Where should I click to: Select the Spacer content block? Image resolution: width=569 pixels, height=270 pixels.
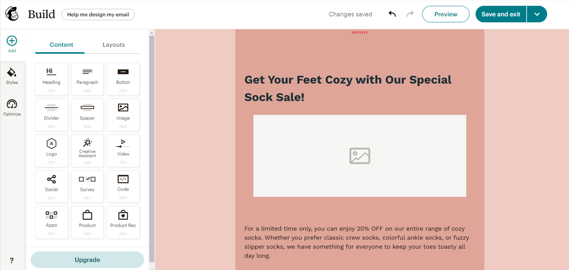click(87, 115)
